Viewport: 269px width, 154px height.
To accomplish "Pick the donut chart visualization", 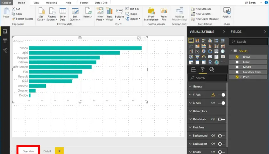I will point(210,51).
